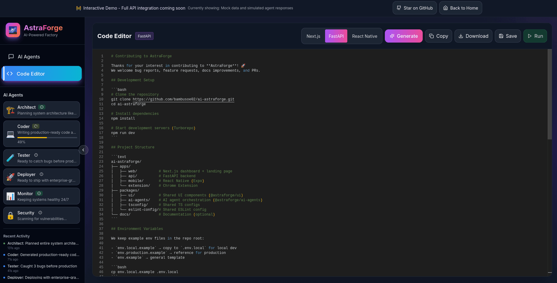Click the "Monitor" agent name
The height and width of the screenshot is (283, 557).
(25, 193)
